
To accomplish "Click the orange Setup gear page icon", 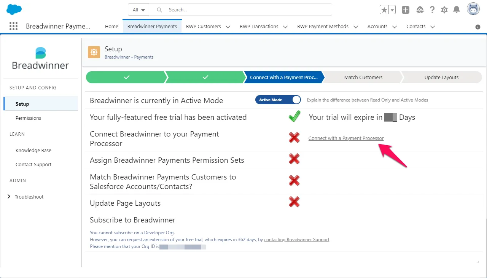I will (94, 52).
